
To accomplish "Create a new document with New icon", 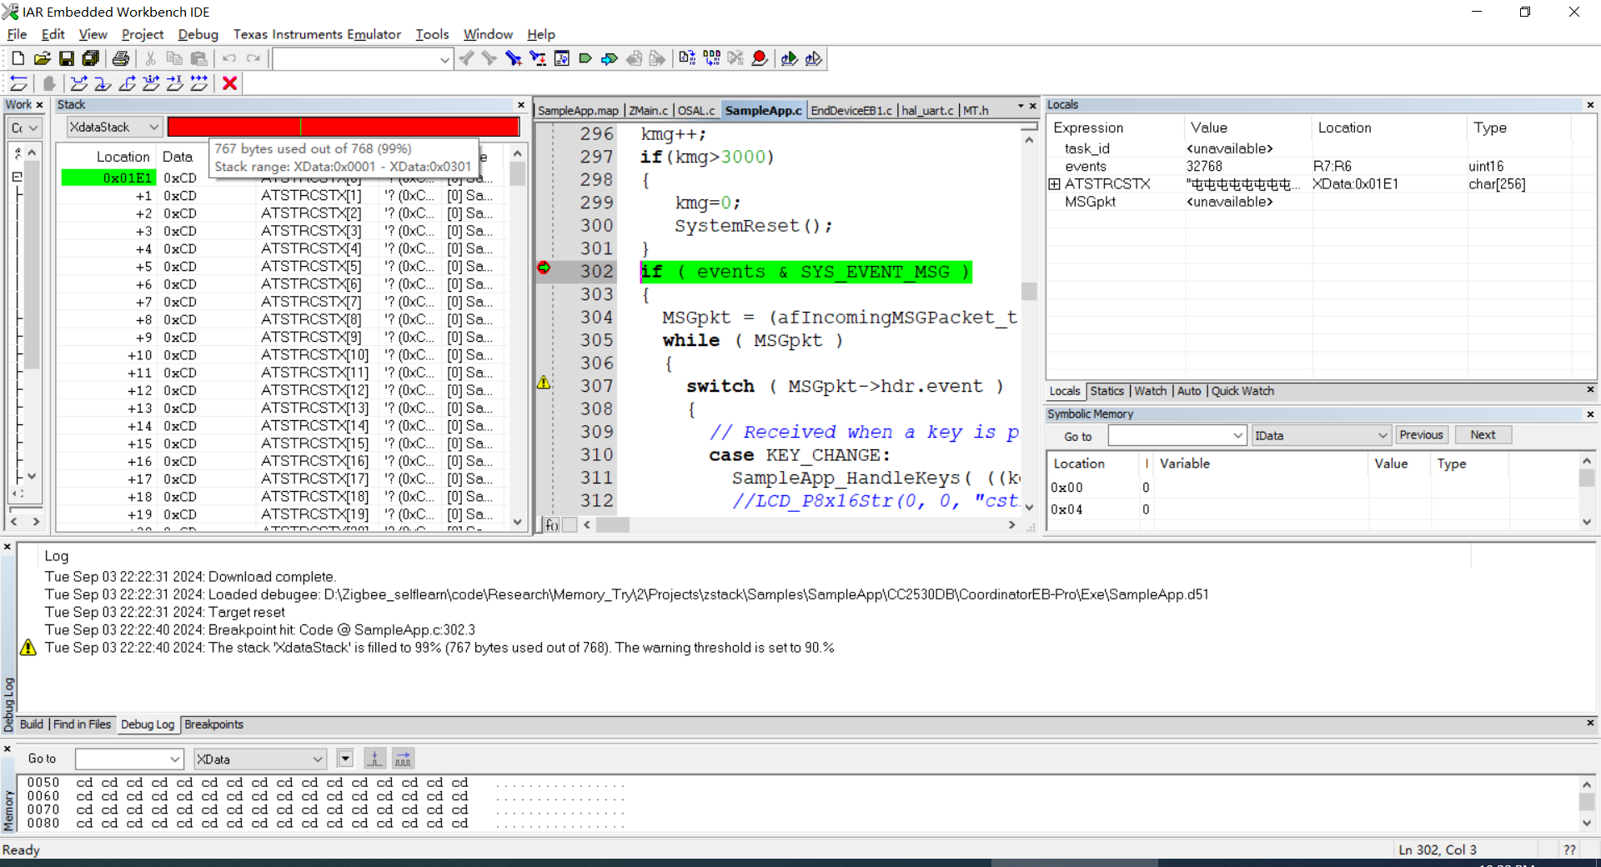I will tap(18, 58).
